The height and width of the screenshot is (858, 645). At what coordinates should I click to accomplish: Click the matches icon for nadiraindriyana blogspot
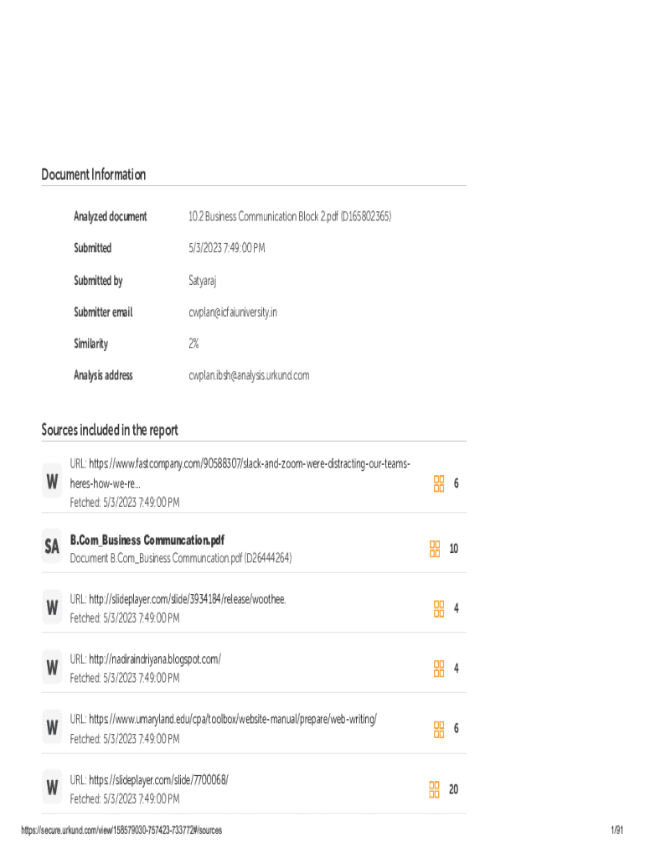439,669
